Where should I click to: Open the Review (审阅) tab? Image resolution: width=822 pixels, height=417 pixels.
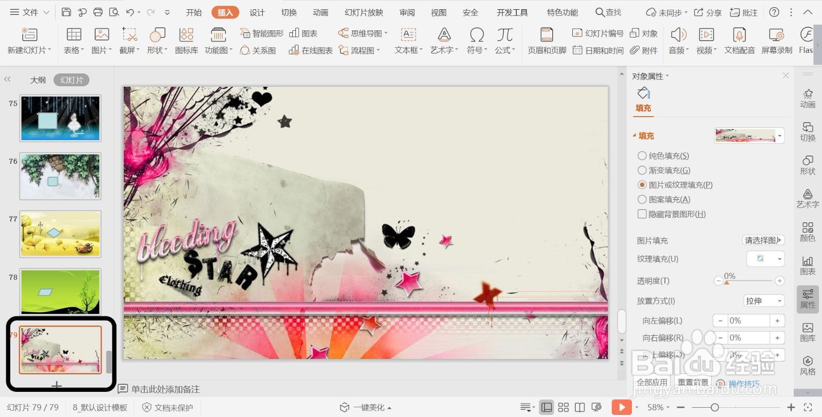tap(407, 12)
